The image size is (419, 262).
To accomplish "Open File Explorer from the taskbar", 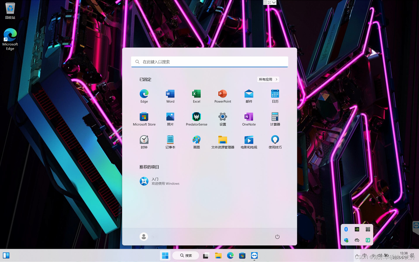I will (x=218, y=256).
